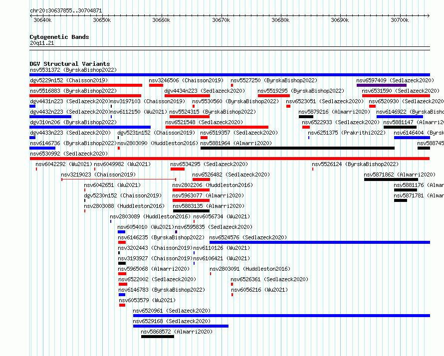Click the nsv6531590 (Sedlazeck2020) label
The height and width of the screenshot is (356, 444).
(401, 91)
